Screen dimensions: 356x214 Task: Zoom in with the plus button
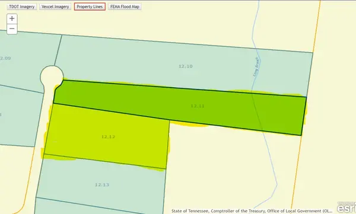pos(12,18)
